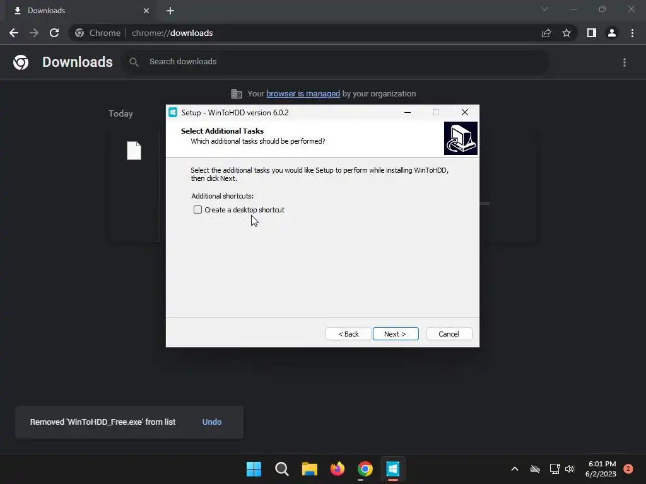Screen dimensions: 646x484
Task: Open network status tray icon
Action: click(x=555, y=469)
